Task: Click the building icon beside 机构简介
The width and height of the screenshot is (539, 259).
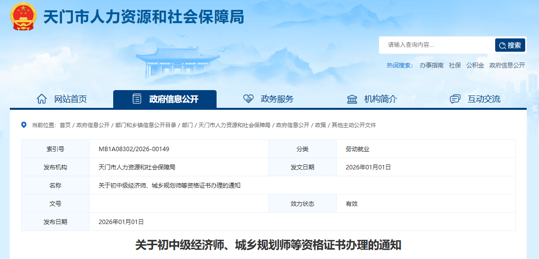Action: coord(352,99)
